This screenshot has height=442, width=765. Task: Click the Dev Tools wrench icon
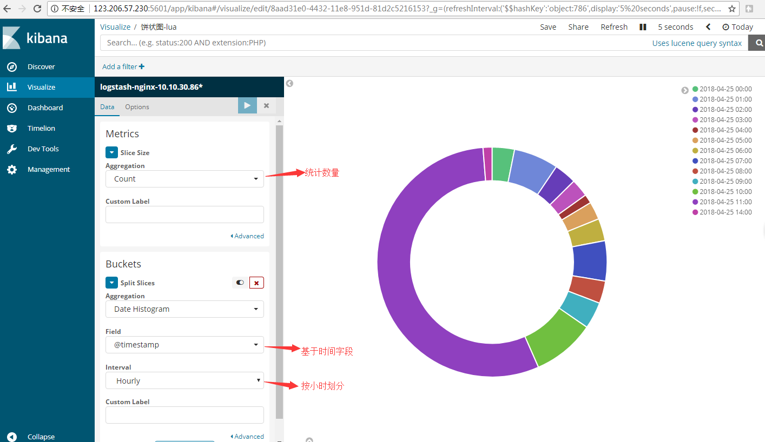tap(12, 149)
